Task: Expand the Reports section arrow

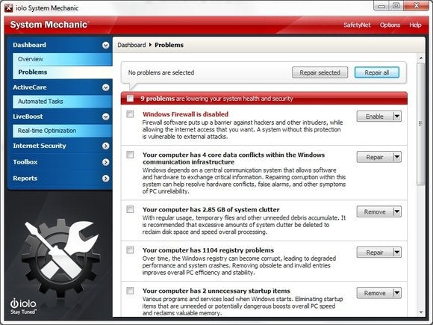Action: 105,179
